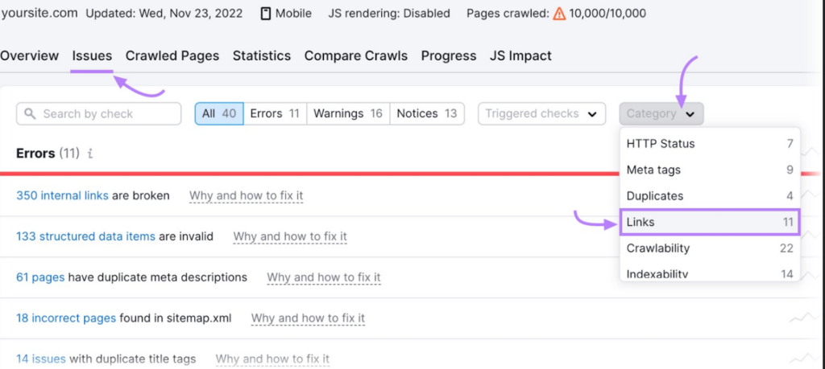Viewport: 825px width, 369px height.
Task: Open the Triggered checks dropdown
Action: pyautogui.click(x=541, y=113)
